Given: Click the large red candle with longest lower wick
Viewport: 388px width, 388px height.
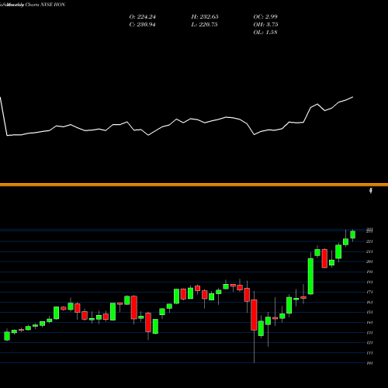Looking at the screenshot, I should (254, 315).
